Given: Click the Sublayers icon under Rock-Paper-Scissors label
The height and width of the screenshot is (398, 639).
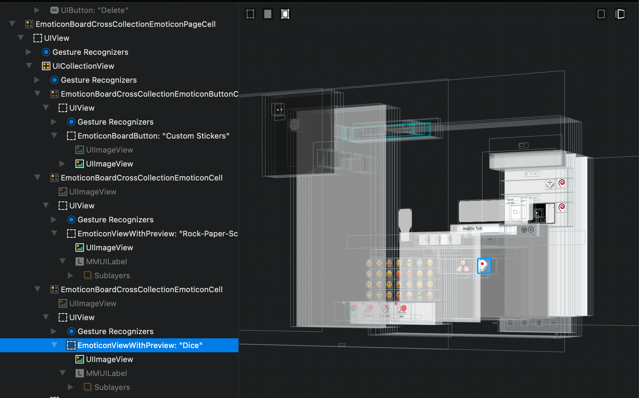Looking at the screenshot, I should click(88, 275).
